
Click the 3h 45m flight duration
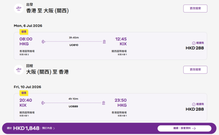point(74,38)
